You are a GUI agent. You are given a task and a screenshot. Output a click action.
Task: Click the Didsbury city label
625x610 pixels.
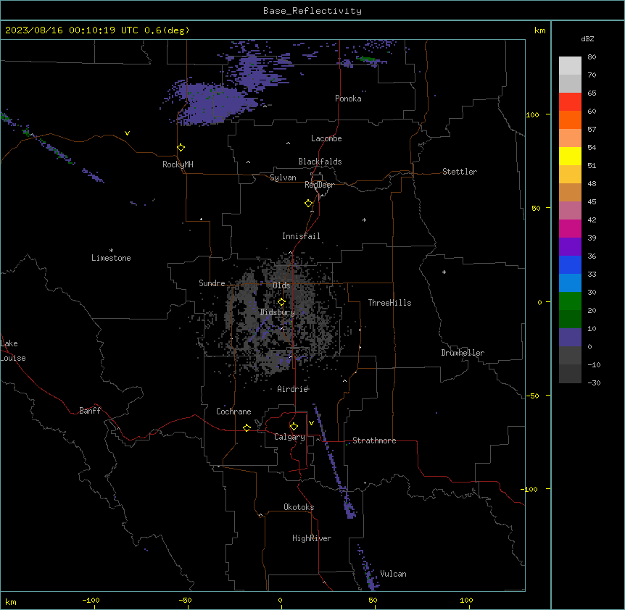[x=278, y=312]
